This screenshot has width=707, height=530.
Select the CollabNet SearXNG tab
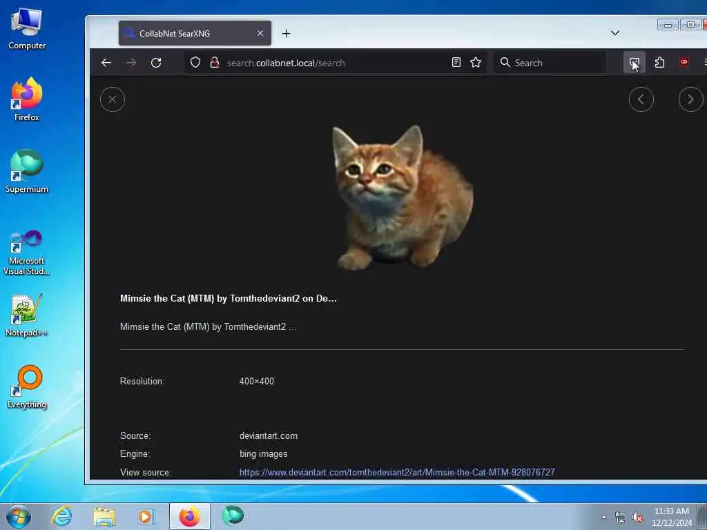[x=195, y=33]
